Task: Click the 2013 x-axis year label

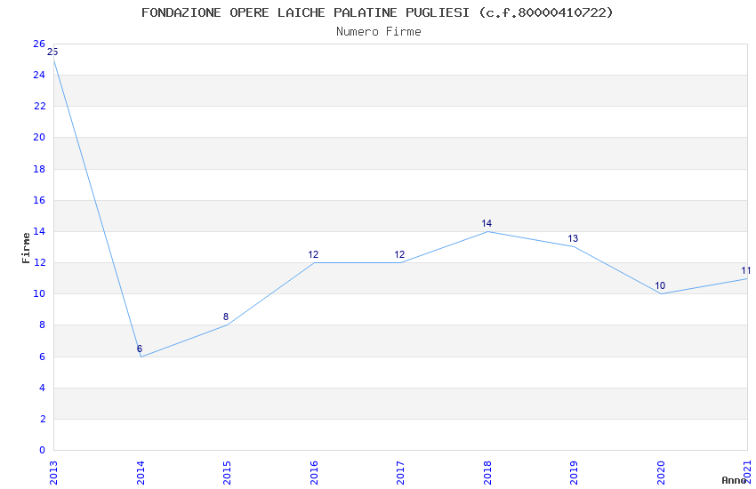Action: click(x=53, y=473)
